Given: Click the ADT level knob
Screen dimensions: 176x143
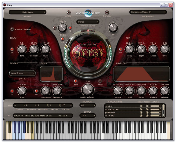Looking at the screenshot, I should 165,49.
